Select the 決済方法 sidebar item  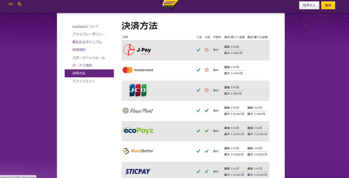click(x=89, y=73)
